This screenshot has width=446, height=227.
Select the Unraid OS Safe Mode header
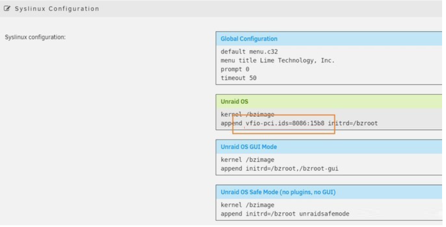coord(278,192)
